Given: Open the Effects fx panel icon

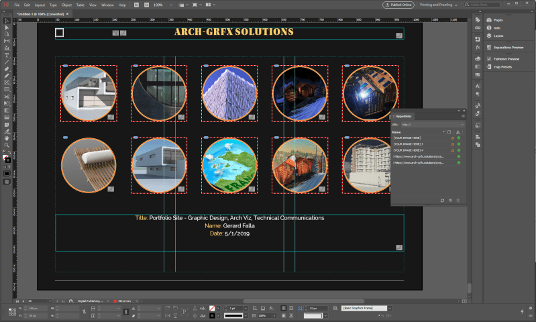Looking at the screenshot, I should [x=478, y=47].
